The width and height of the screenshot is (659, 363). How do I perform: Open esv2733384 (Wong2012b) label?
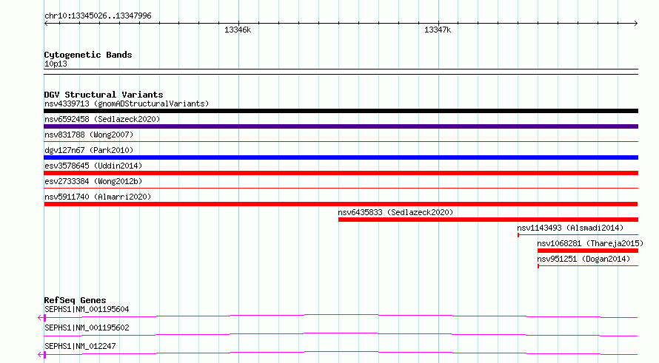tap(93, 181)
